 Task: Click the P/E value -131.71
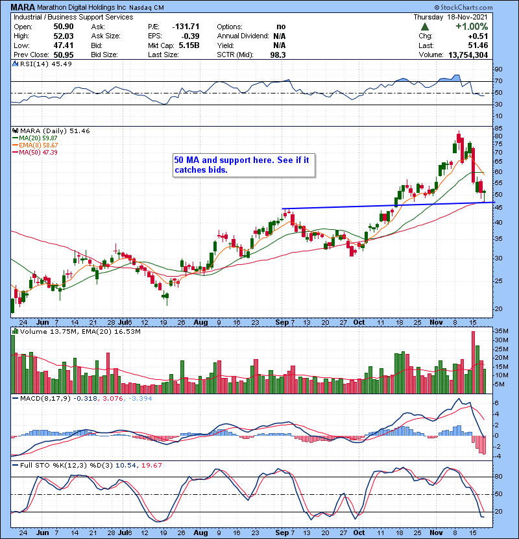tap(186, 27)
